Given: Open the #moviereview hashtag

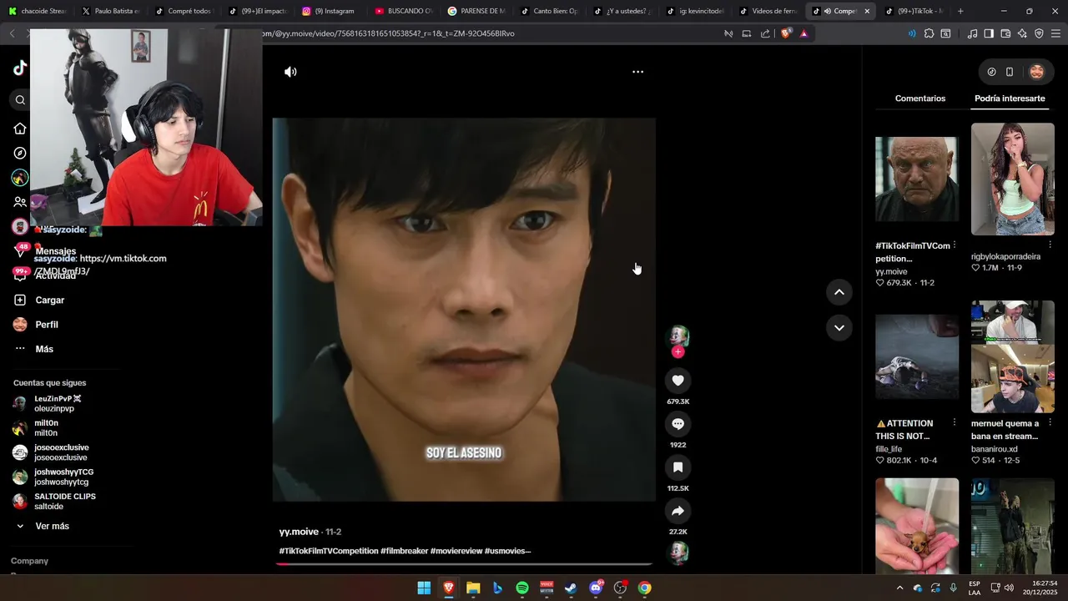Looking at the screenshot, I should [456, 551].
